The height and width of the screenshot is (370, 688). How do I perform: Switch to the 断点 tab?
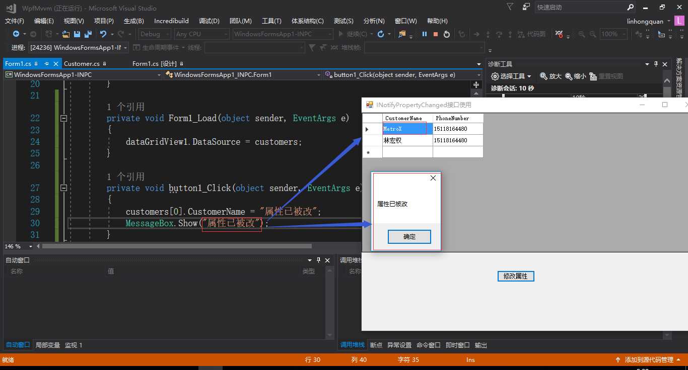coord(376,345)
